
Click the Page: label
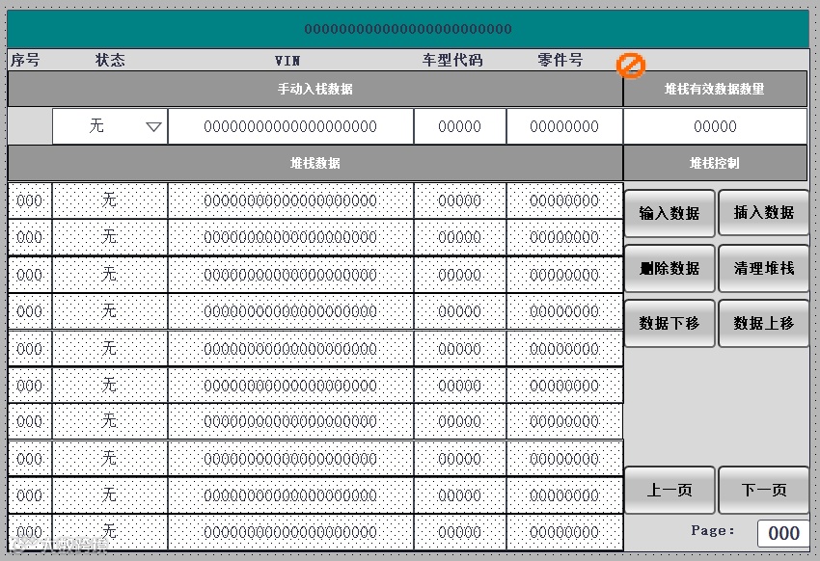713,531
